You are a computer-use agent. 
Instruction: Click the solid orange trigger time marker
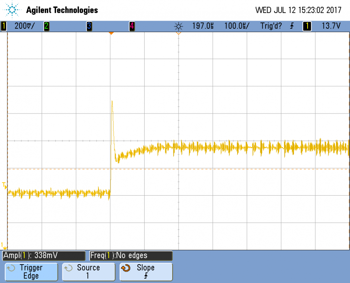pos(111,34)
